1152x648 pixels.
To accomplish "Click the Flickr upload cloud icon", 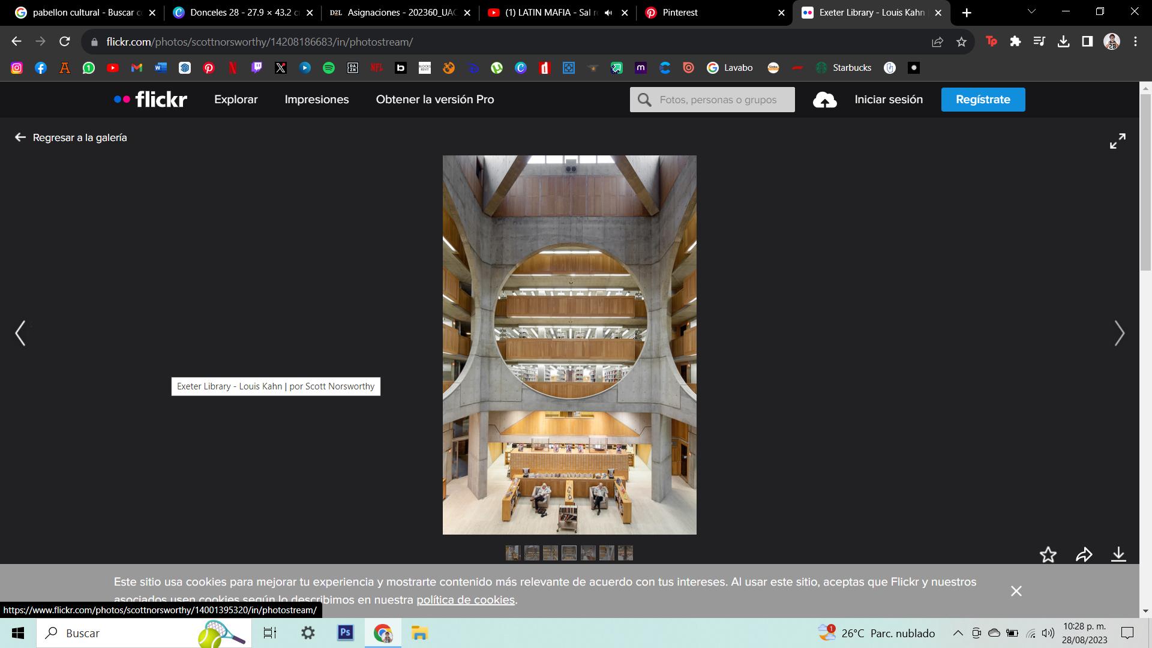I will 824,100.
